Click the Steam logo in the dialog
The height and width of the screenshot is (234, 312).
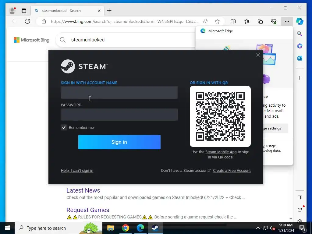click(x=84, y=66)
